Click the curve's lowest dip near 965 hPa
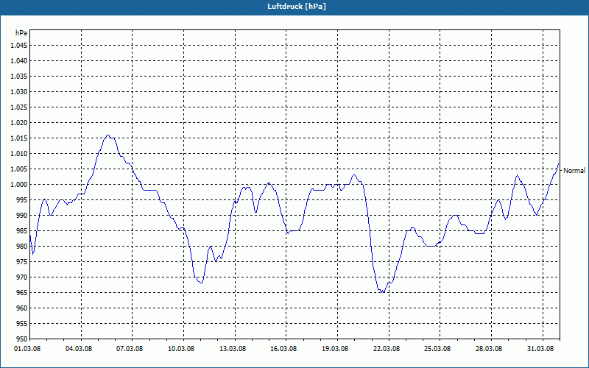Screen dimensions: 589x368 coord(383,292)
